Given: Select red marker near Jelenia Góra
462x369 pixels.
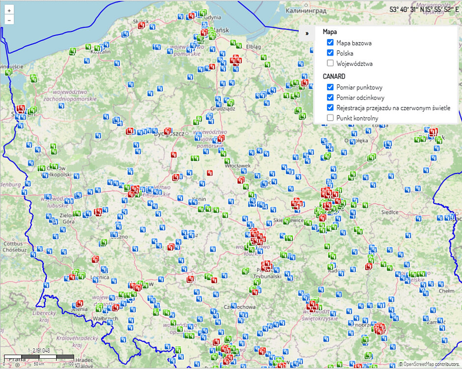Looking at the screenshot, I should 79,303.
